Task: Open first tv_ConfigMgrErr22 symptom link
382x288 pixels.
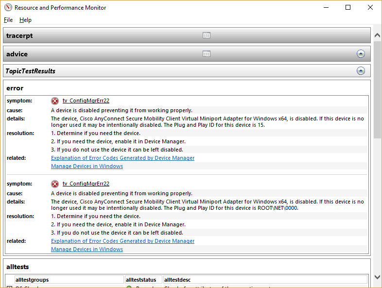Action: click(x=86, y=101)
